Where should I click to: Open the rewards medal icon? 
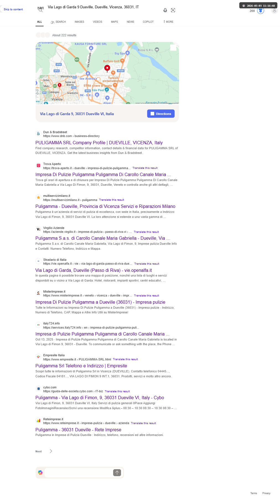pos(261,11)
